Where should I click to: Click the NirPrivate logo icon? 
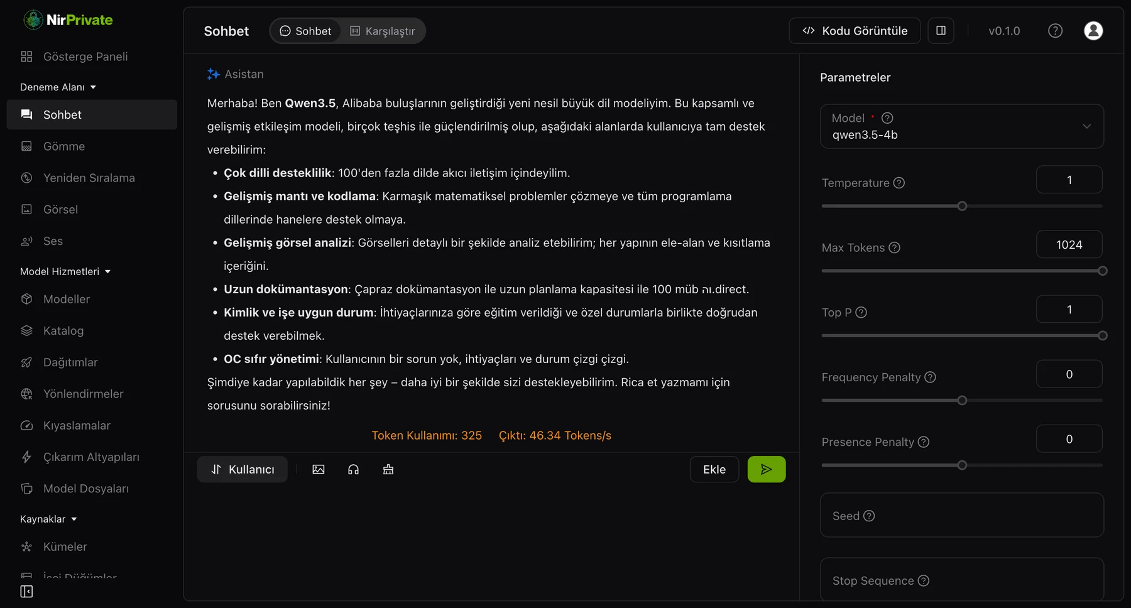pyautogui.click(x=33, y=20)
